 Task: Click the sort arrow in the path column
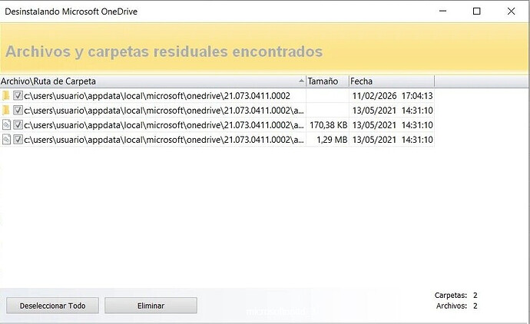coord(301,81)
